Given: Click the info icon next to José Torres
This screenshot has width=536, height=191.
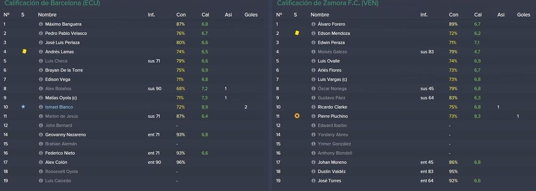Looking at the screenshot, I should pyautogui.click(x=314, y=181).
